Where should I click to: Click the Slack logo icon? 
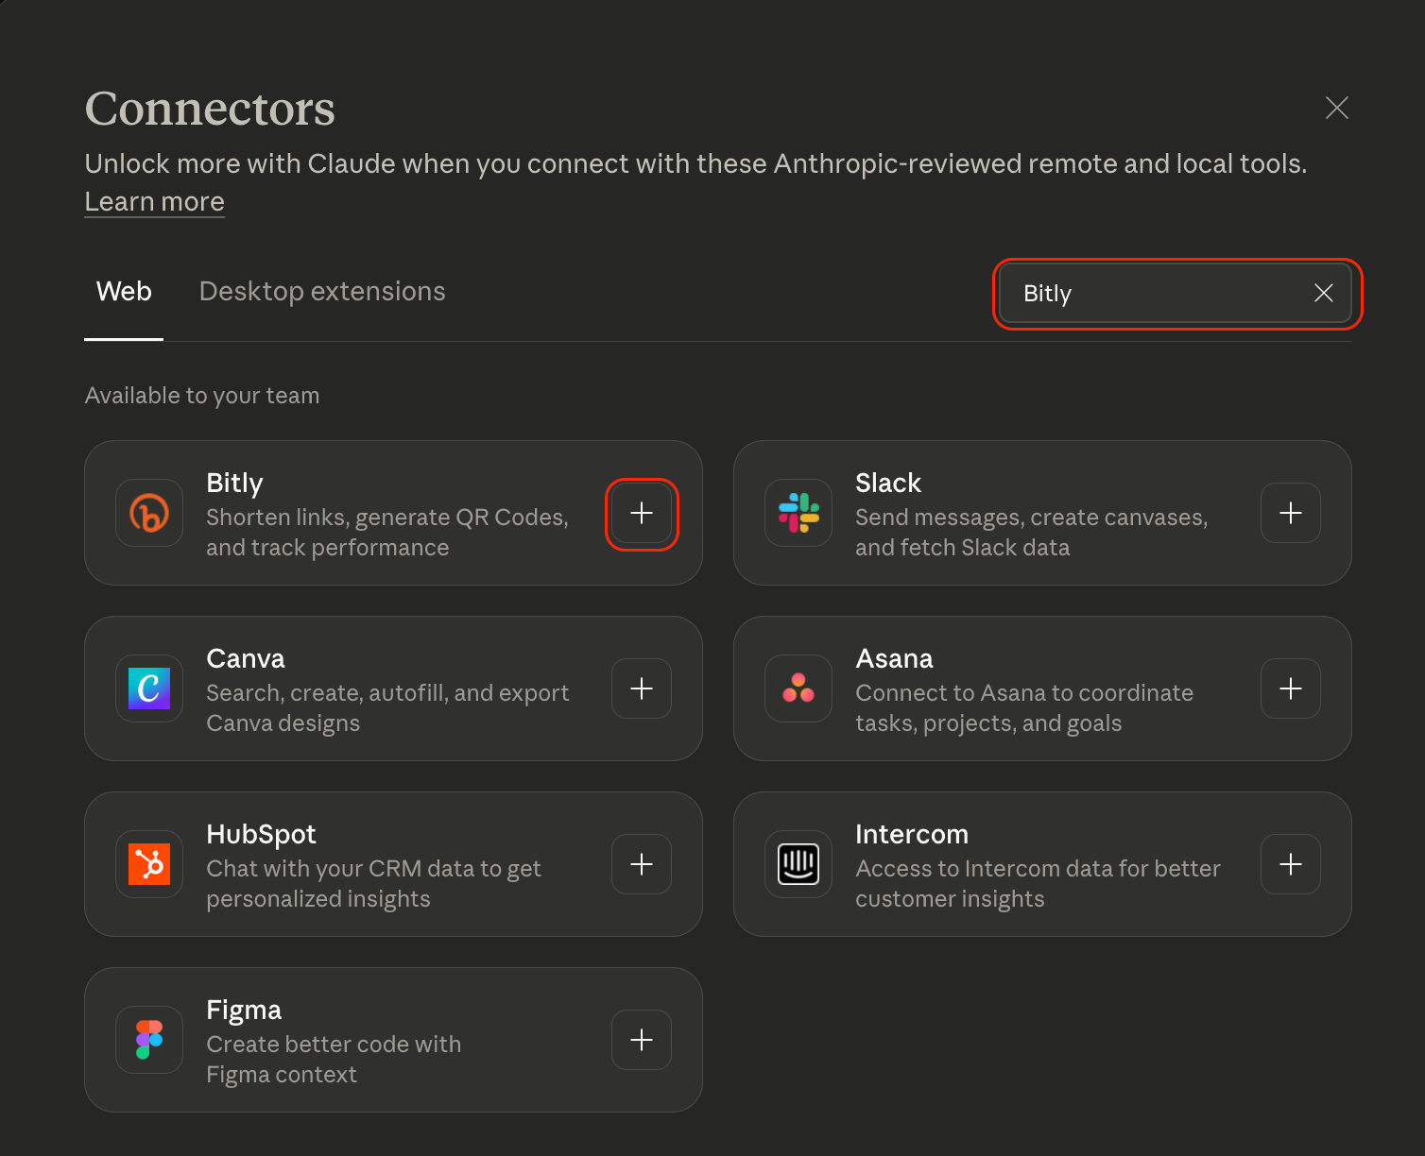pos(798,513)
